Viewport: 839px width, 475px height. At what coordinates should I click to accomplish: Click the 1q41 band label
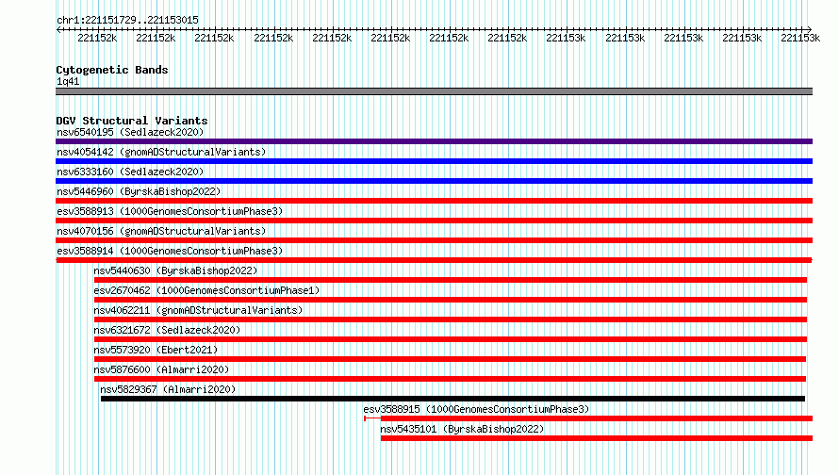68,82
